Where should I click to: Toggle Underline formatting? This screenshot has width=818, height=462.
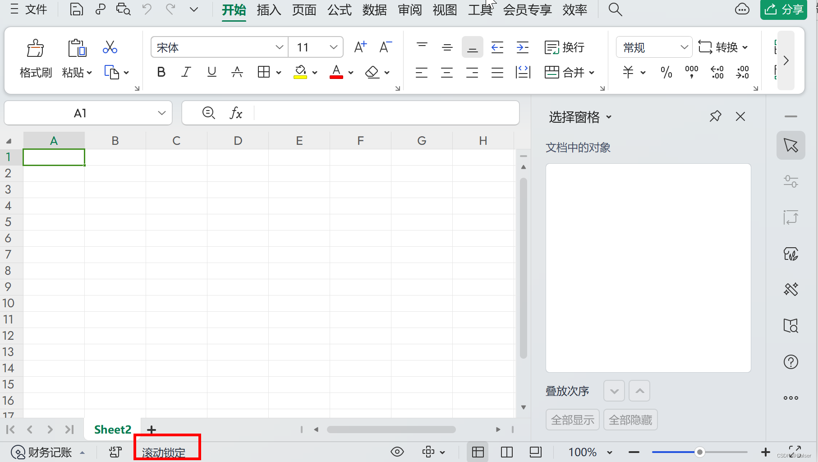[x=211, y=72]
